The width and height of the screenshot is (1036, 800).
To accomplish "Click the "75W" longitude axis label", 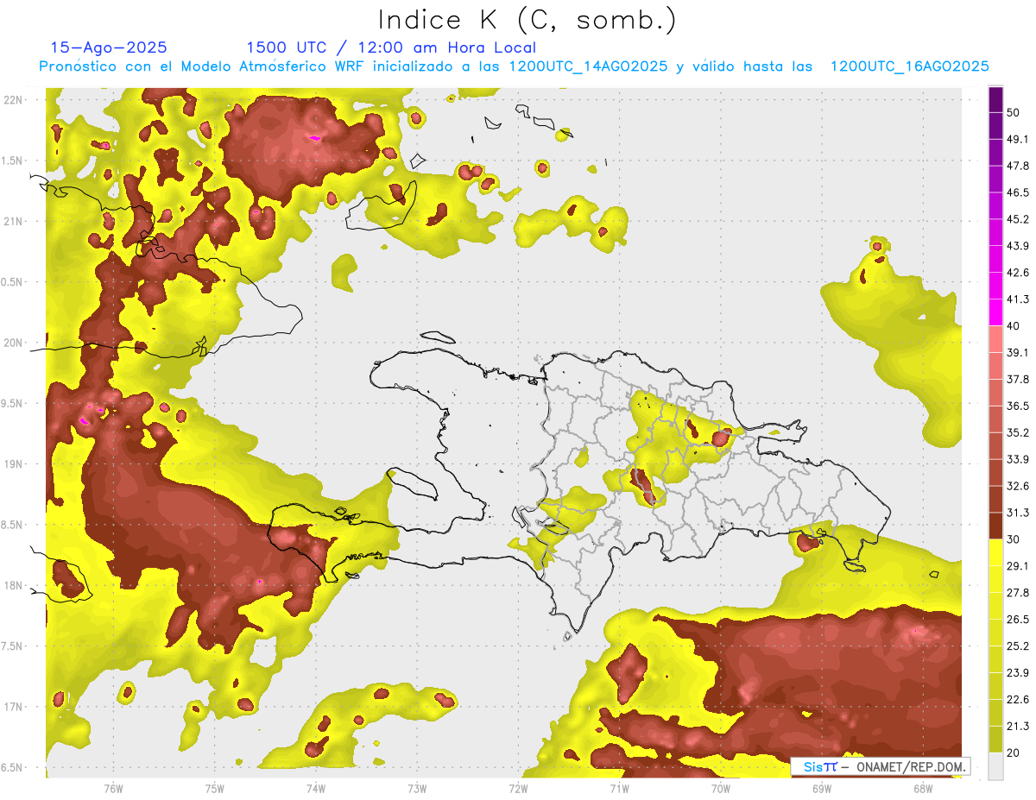I will click(215, 788).
